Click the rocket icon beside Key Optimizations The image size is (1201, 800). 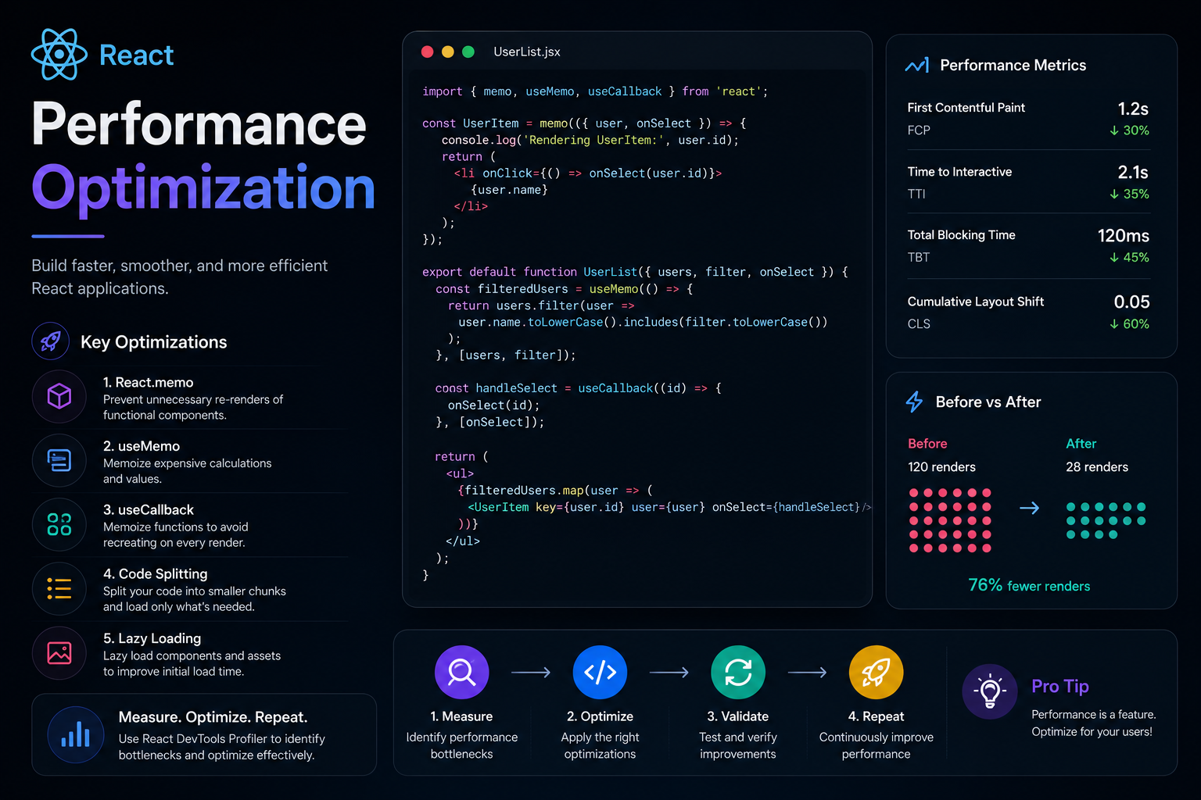click(51, 341)
